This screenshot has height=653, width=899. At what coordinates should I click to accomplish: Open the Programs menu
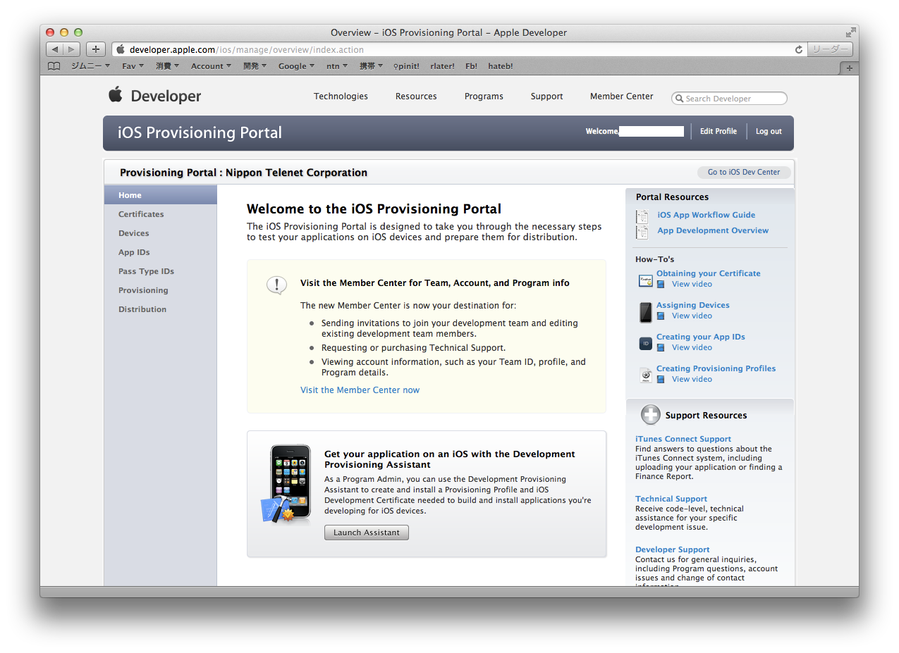coord(484,97)
